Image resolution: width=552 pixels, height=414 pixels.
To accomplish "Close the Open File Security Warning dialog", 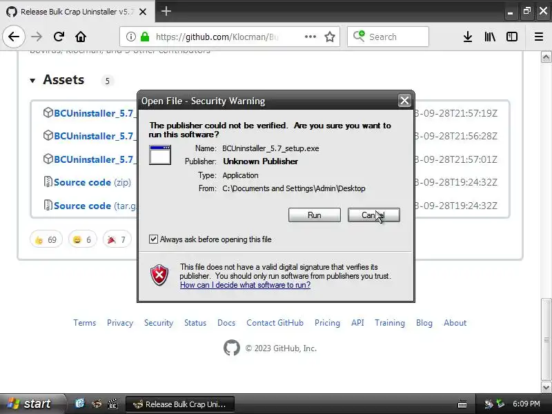I will point(404,101).
